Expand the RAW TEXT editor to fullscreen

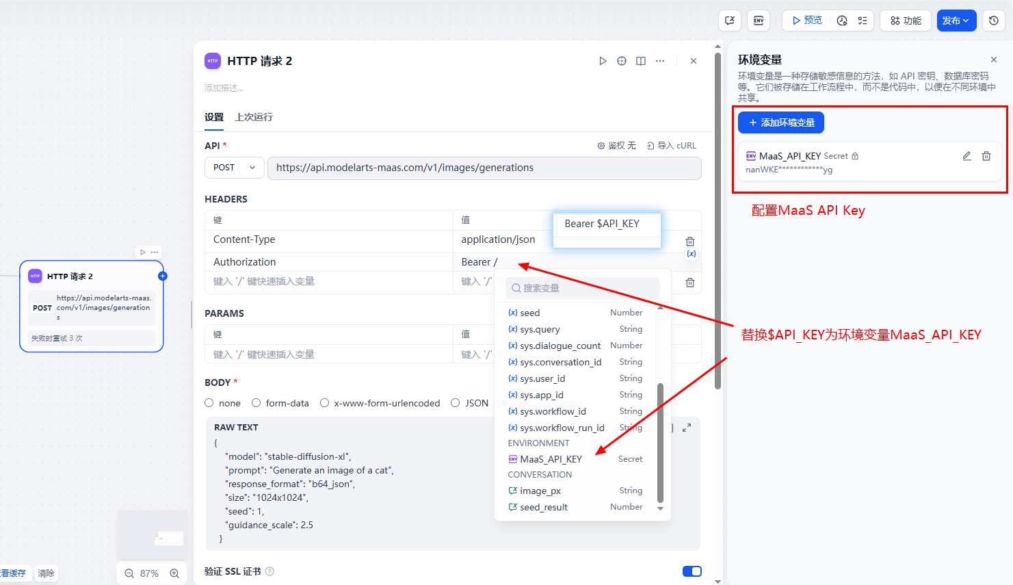[x=687, y=428]
